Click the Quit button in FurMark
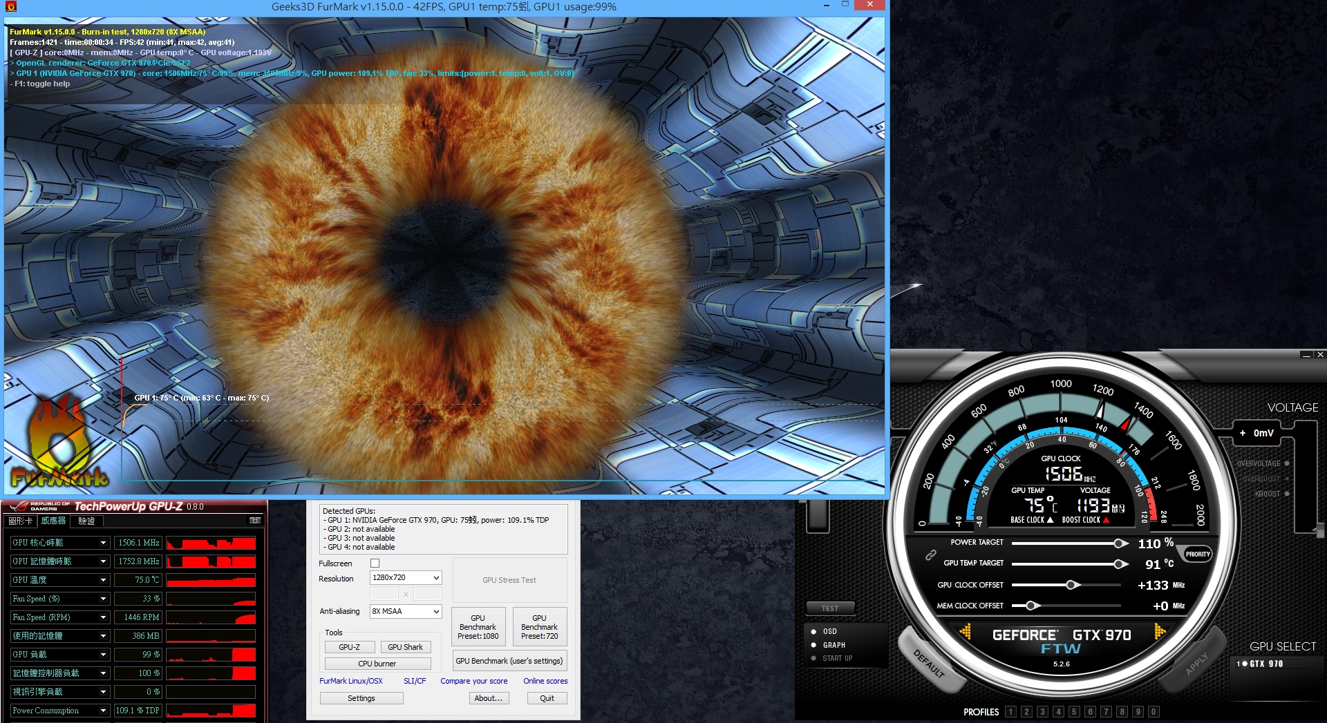 pos(547,698)
